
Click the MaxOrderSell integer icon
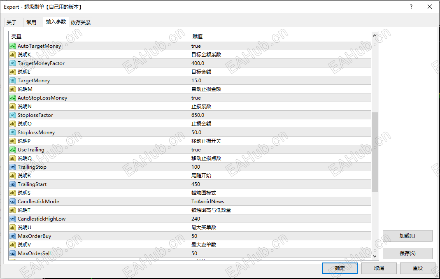pos(13,253)
